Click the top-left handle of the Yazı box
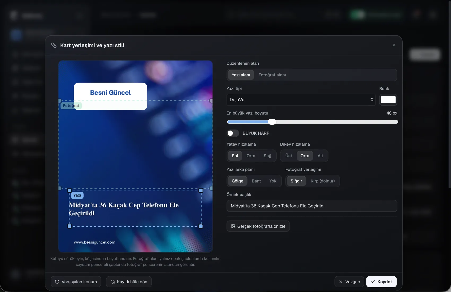This screenshot has width=451, height=292. (x=70, y=190)
